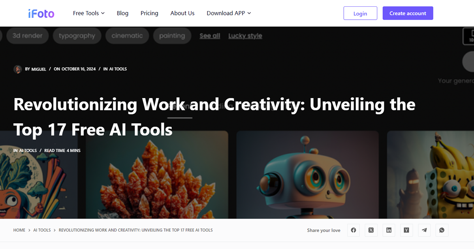The height and width of the screenshot is (249, 474).
Task: Open the Blog menu item
Action: [122, 13]
